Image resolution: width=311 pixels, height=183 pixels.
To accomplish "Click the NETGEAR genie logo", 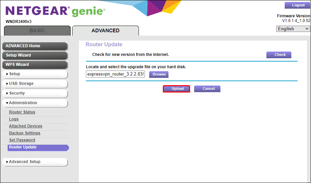I will pos(55,11).
